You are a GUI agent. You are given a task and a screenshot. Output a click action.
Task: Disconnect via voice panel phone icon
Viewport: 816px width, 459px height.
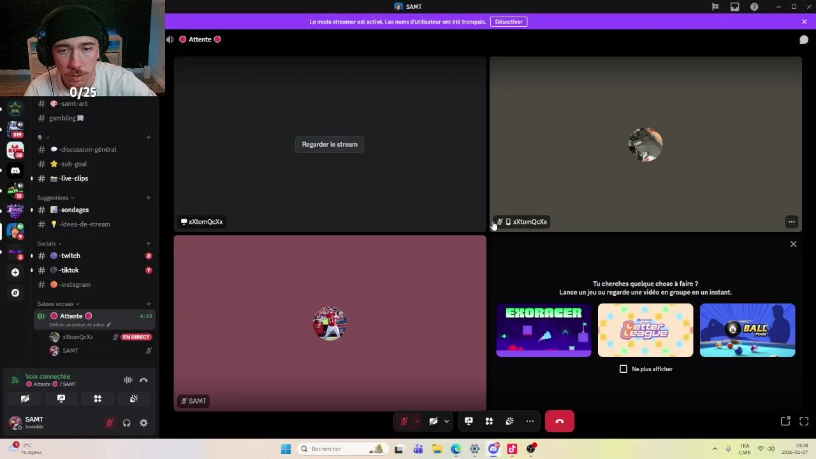tap(143, 380)
